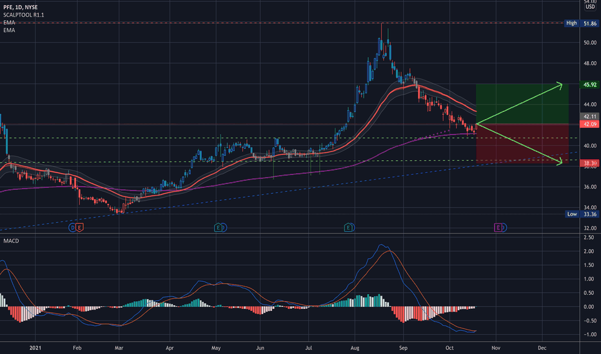Open the teal earnings E marker near August
601x354 pixels.
[348, 228]
